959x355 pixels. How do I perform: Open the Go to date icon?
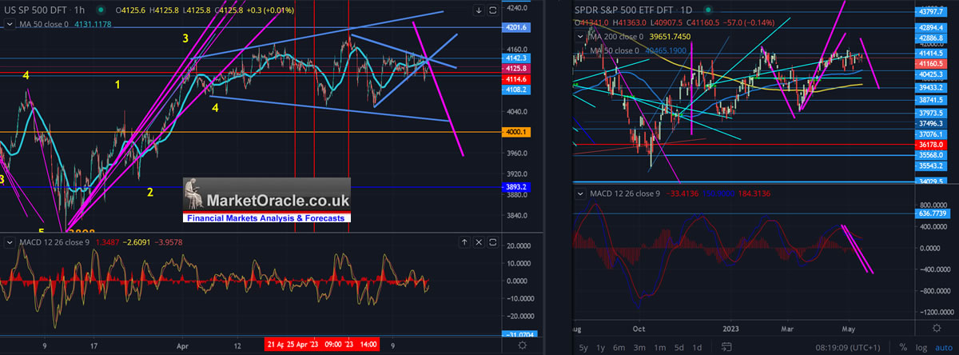click(725, 348)
